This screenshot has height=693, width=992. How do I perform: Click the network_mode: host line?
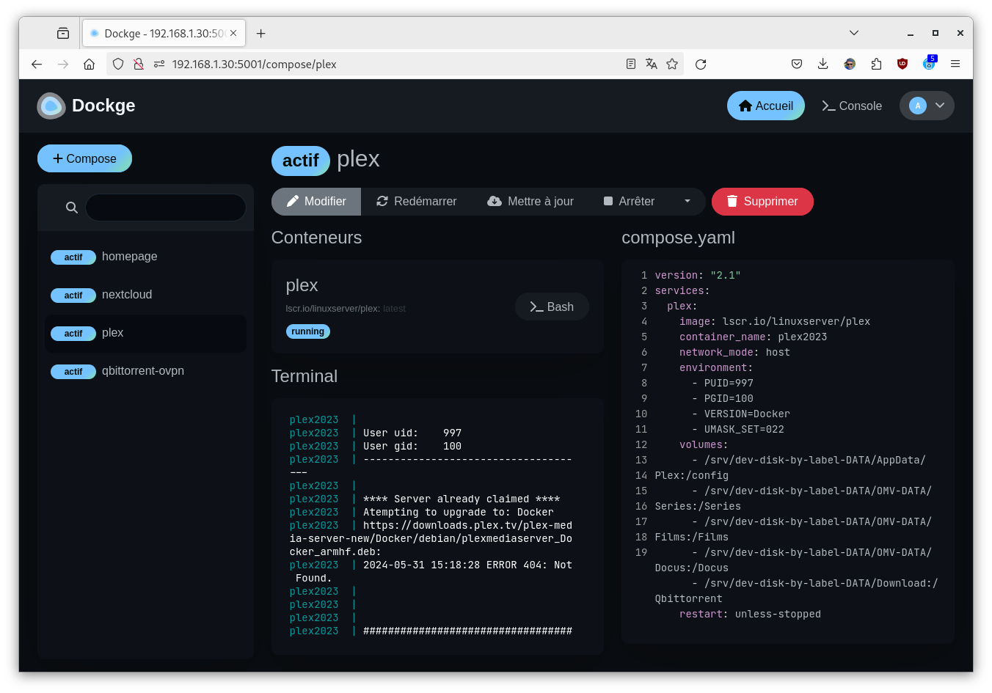coord(734,352)
